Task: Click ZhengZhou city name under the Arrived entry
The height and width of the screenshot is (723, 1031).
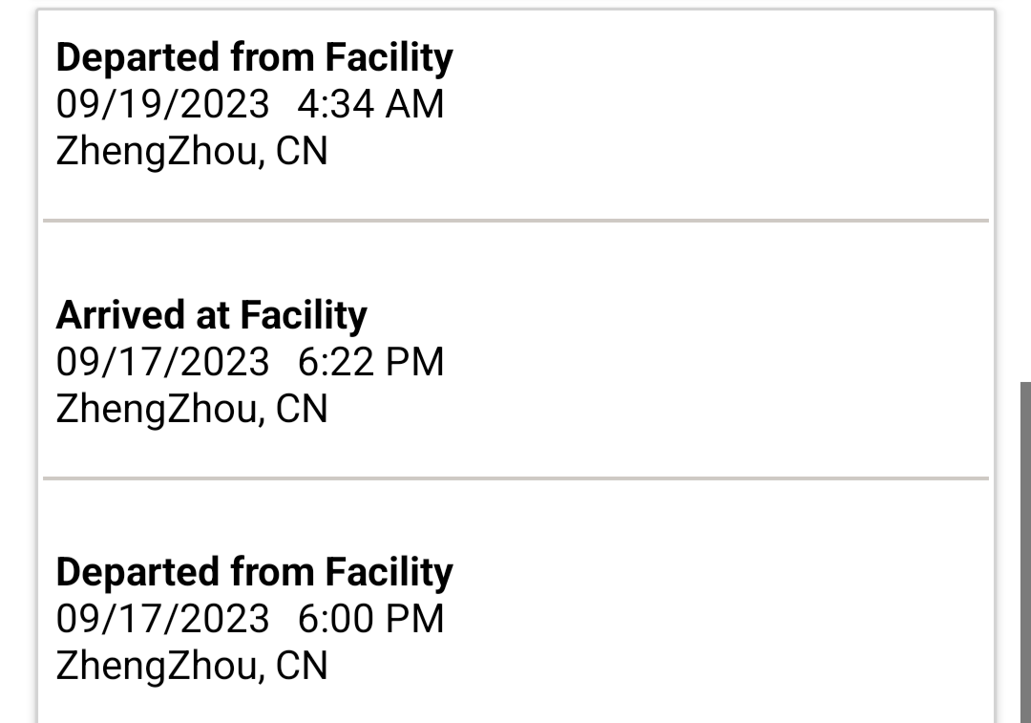Action: coord(157,409)
